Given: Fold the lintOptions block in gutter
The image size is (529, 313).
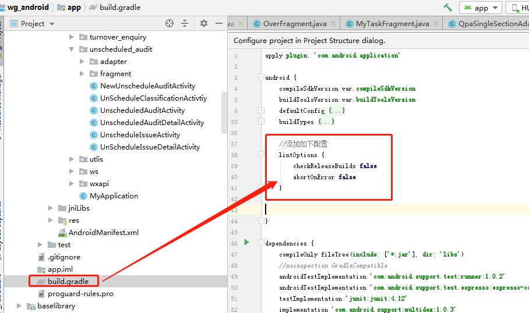Looking at the screenshot, I should pyautogui.click(x=261, y=155).
